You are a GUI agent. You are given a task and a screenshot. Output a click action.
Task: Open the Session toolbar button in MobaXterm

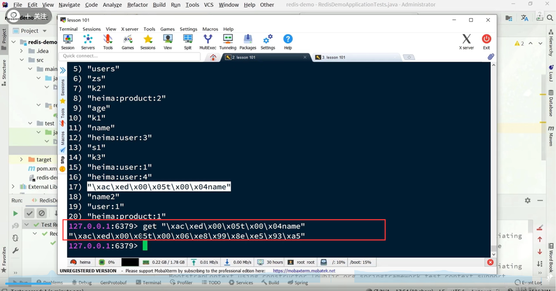point(68,42)
